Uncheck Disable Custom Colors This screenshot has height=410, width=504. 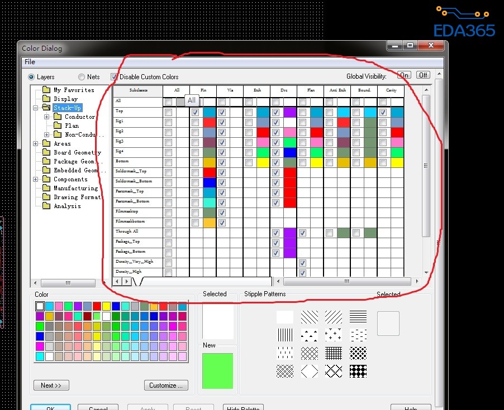click(114, 76)
